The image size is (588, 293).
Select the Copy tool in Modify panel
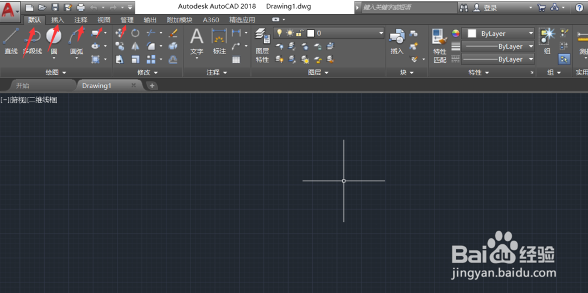coord(120,46)
